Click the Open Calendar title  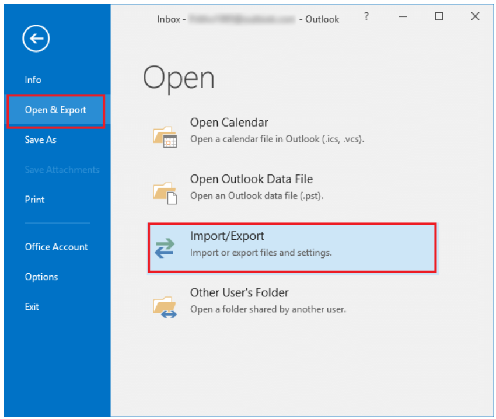click(x=229, y=123)
